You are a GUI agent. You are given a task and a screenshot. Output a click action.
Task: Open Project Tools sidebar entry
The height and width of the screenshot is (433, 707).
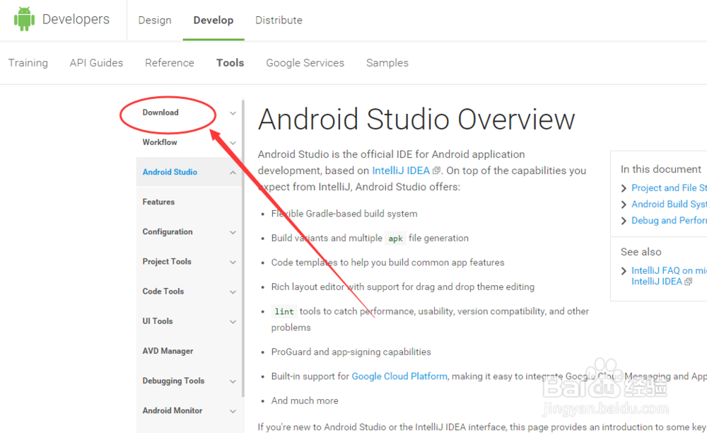[167, 262]
